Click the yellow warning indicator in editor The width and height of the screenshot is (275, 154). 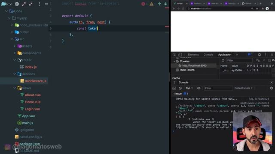[x=151, y=4]
